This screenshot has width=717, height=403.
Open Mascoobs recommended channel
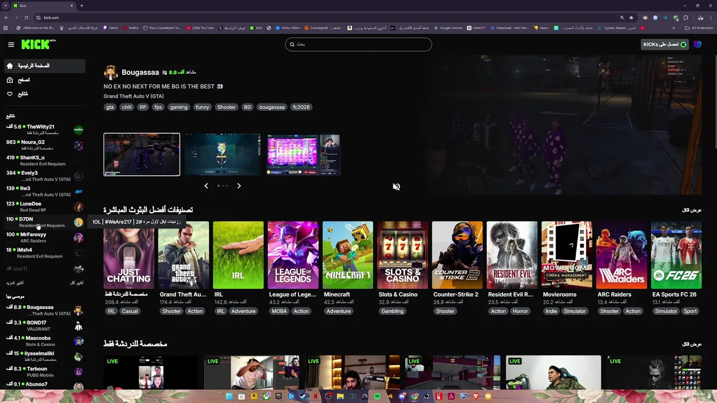(44, 341)
